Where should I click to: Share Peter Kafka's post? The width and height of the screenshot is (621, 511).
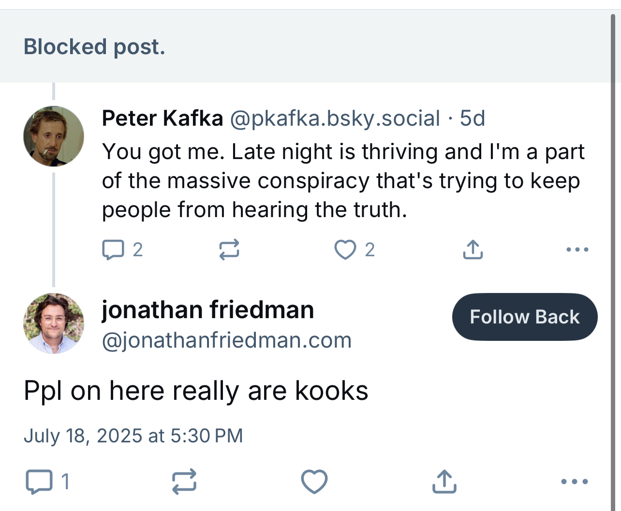point(473,250)
